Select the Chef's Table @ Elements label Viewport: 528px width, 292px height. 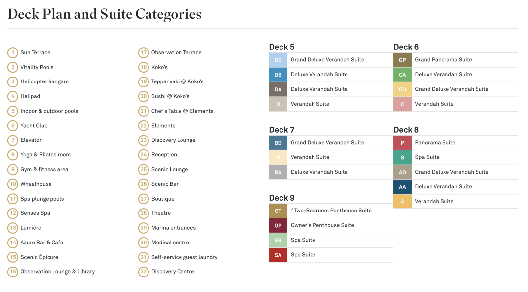[182, 111]
